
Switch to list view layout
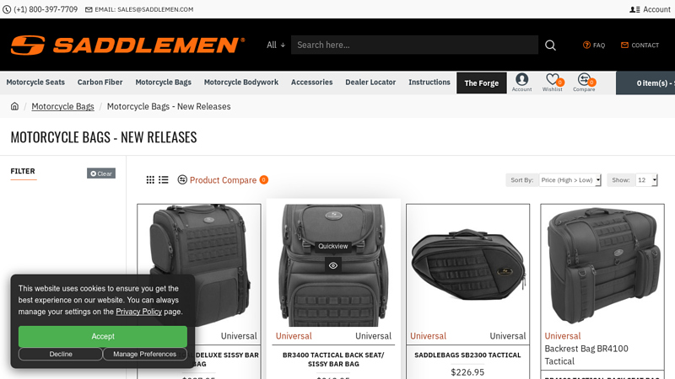point(164,179)
